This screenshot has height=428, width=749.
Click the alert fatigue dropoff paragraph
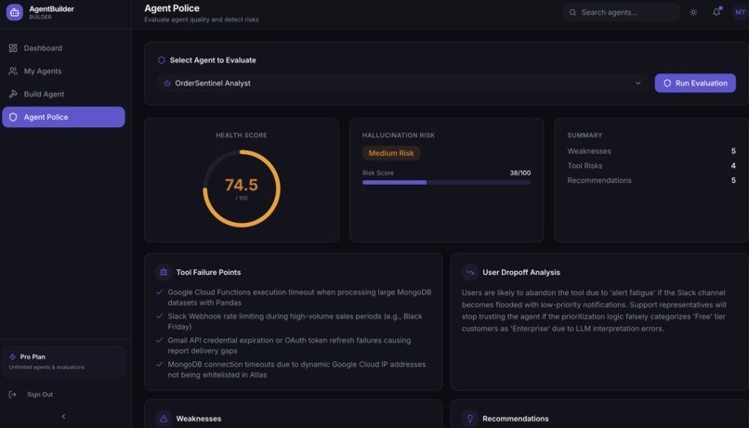pyautogui.click(x=594, y=311)
